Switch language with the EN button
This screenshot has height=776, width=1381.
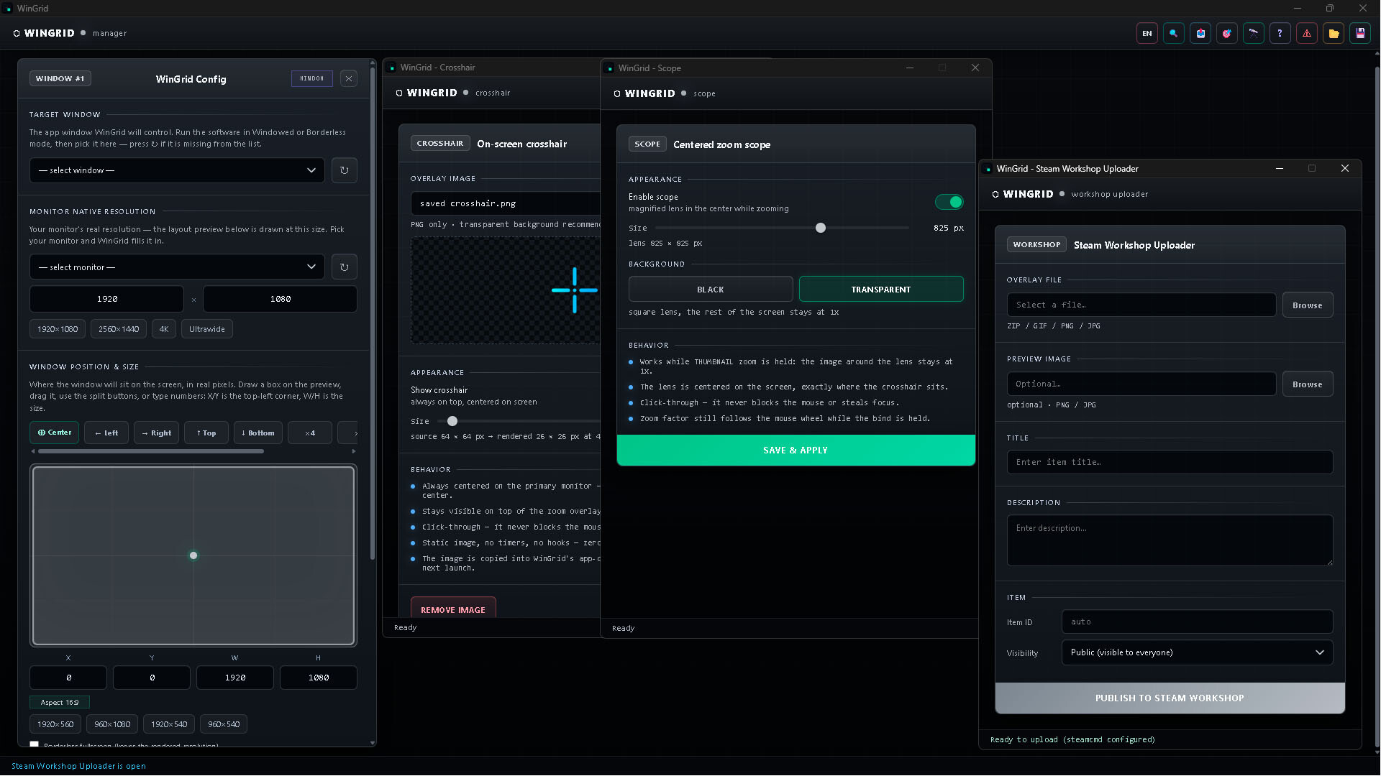[1147, 33]
